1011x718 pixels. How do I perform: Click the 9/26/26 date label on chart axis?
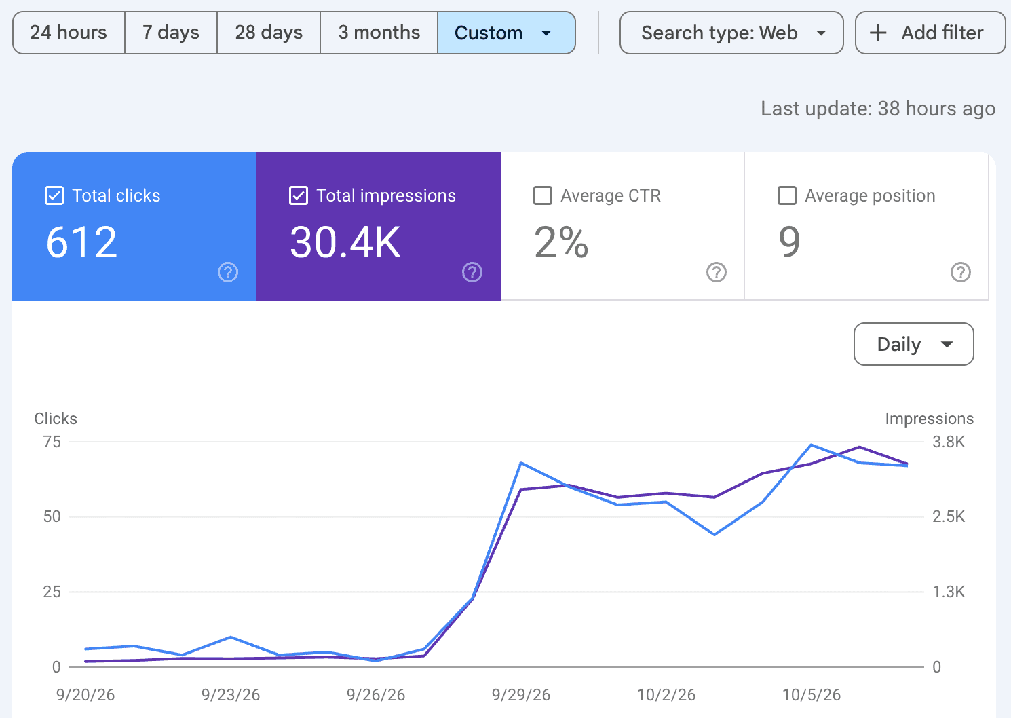[376, 695]
